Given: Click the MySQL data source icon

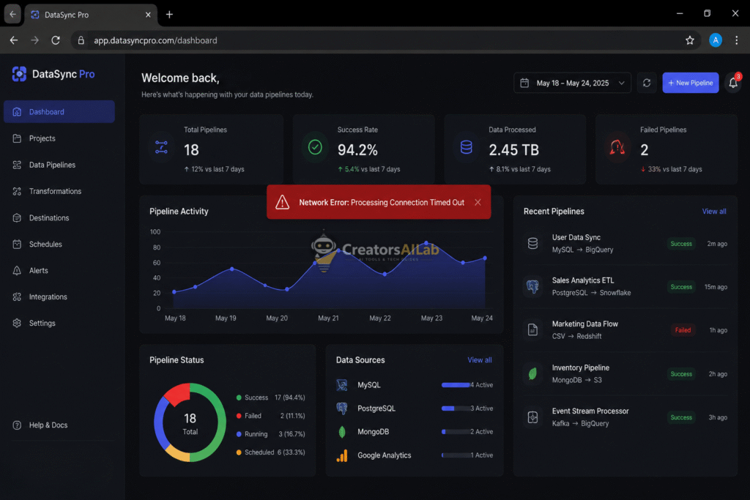Looking at the screenshot, I should tap(342, 385).
